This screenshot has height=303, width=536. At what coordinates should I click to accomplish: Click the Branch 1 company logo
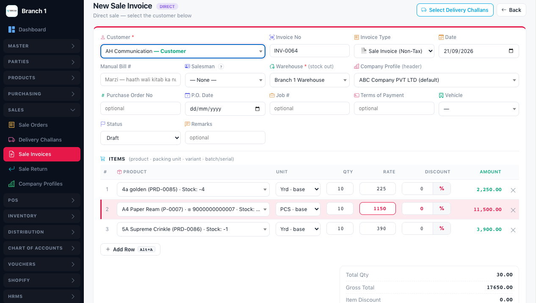pos(12,11)
